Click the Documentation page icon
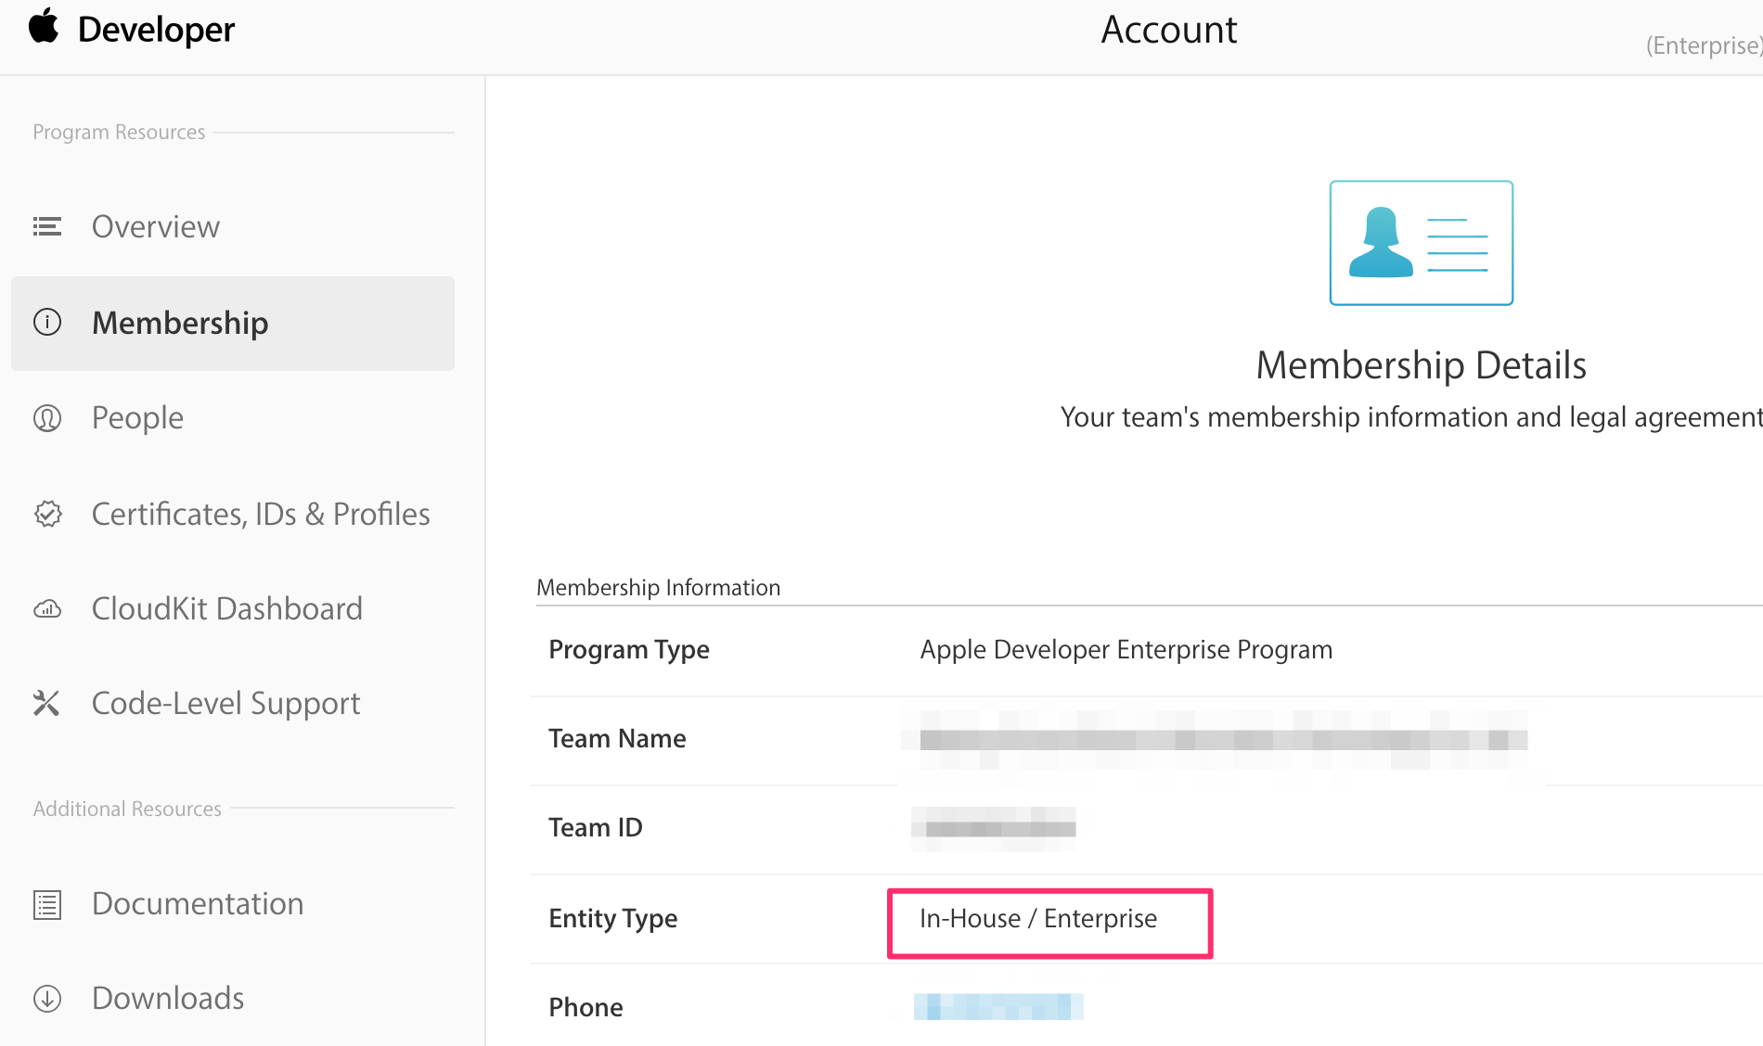The width and height of the screenshot is (1763, 1046). click(x=47, y=904)
